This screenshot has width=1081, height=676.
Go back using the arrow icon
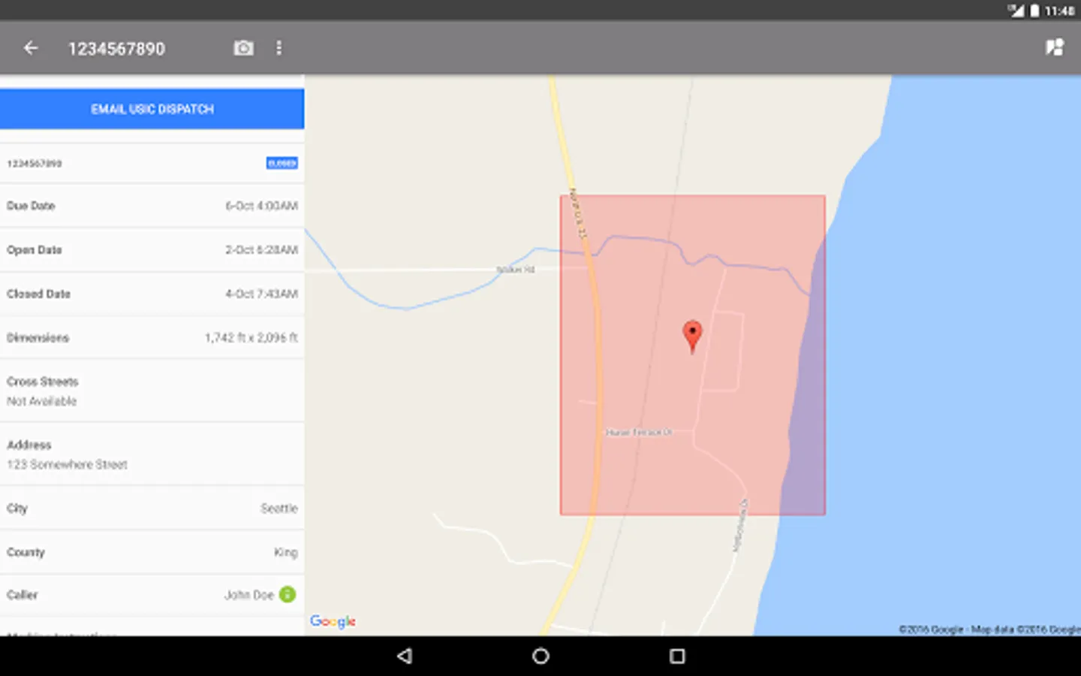(31, 48)
